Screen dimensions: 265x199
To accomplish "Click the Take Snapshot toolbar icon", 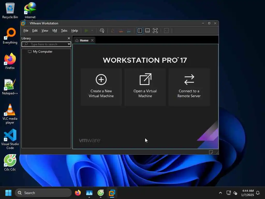I will [x=113, y=31].
